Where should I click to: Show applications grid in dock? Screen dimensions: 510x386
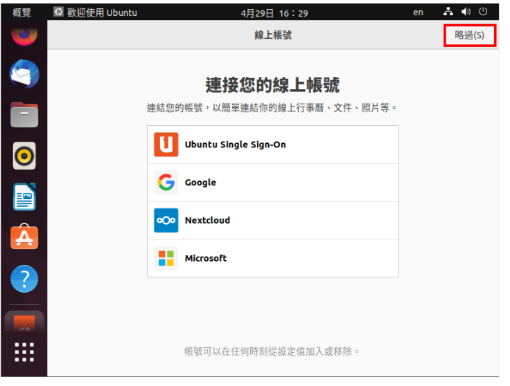pyautogui.click(x=24, y=352)
